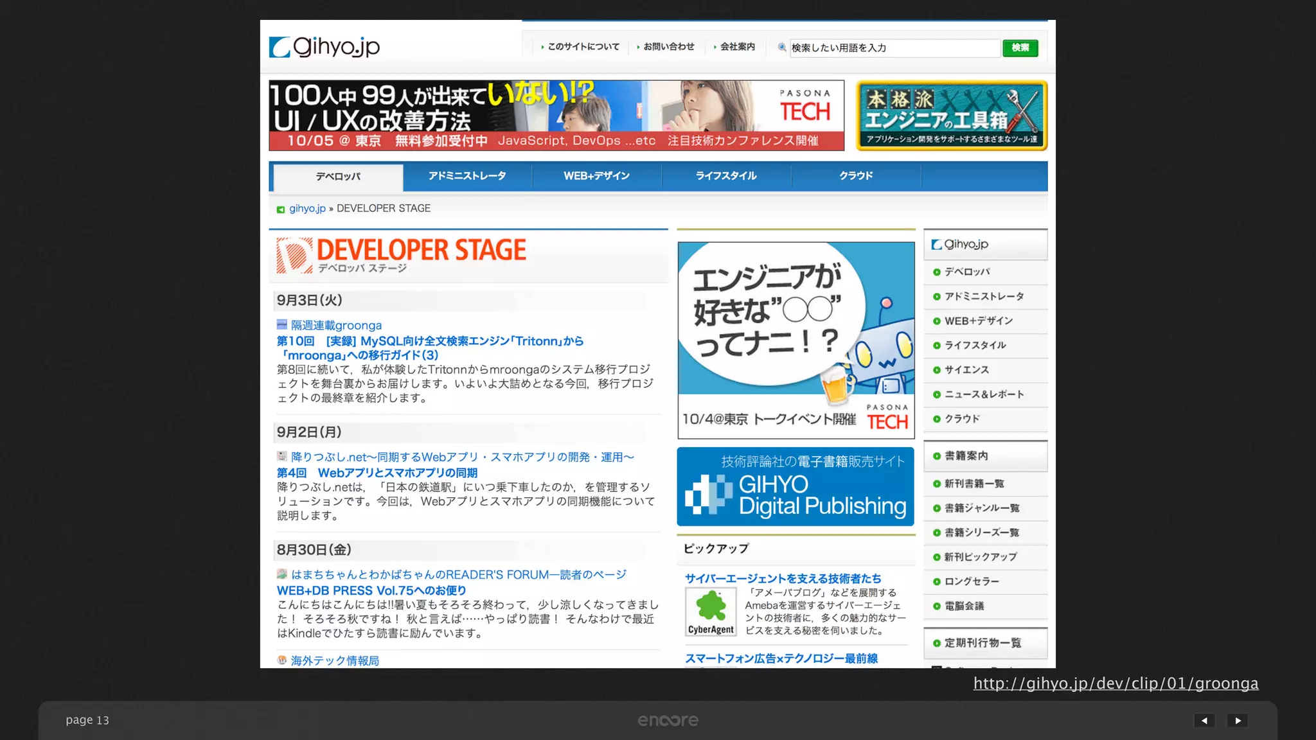Click the エンジニアの工具箱 banner

tap(952, 116)
